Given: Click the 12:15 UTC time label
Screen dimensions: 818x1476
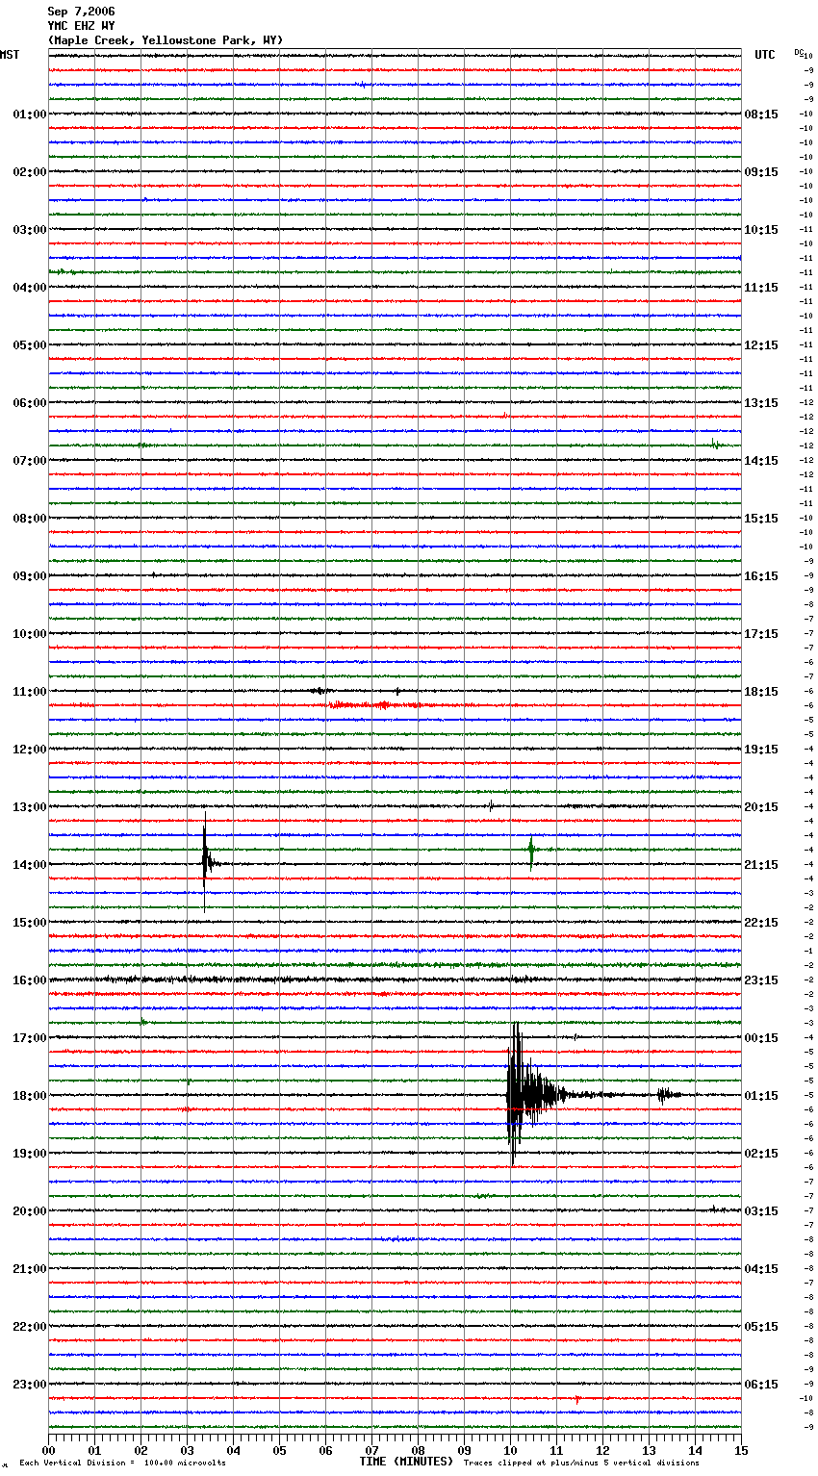Looking at the screenshot, I should [761, 345].
